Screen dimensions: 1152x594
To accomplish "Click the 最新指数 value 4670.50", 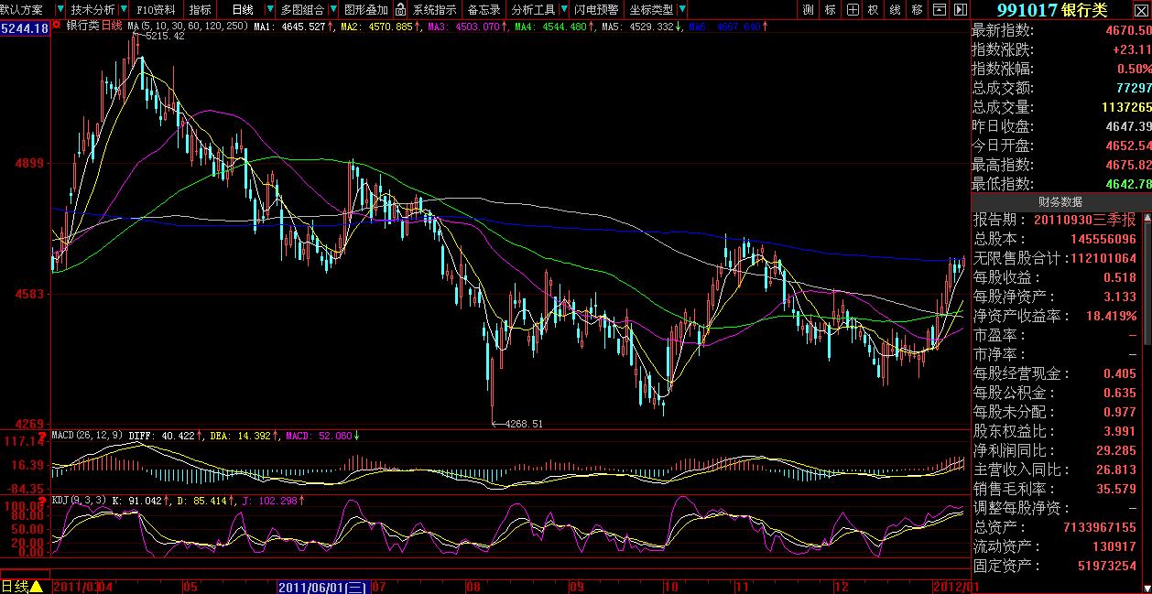I will [x=1128, y=30].
